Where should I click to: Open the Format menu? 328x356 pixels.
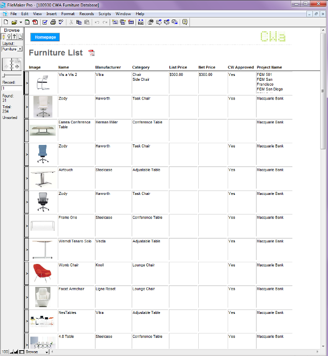coord(68,14)
